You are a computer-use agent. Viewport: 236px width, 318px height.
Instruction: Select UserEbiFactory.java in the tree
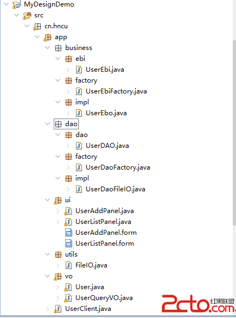[116, 91]
